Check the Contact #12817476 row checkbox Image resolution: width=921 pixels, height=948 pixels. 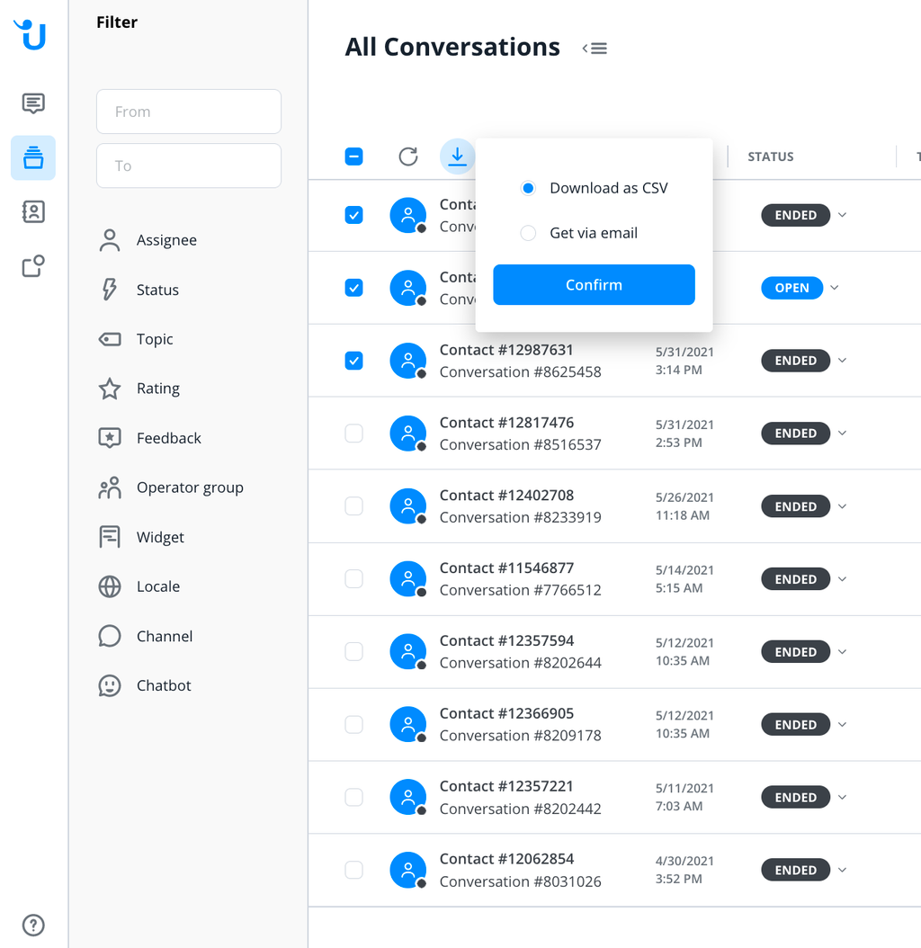tap(353, 434)
